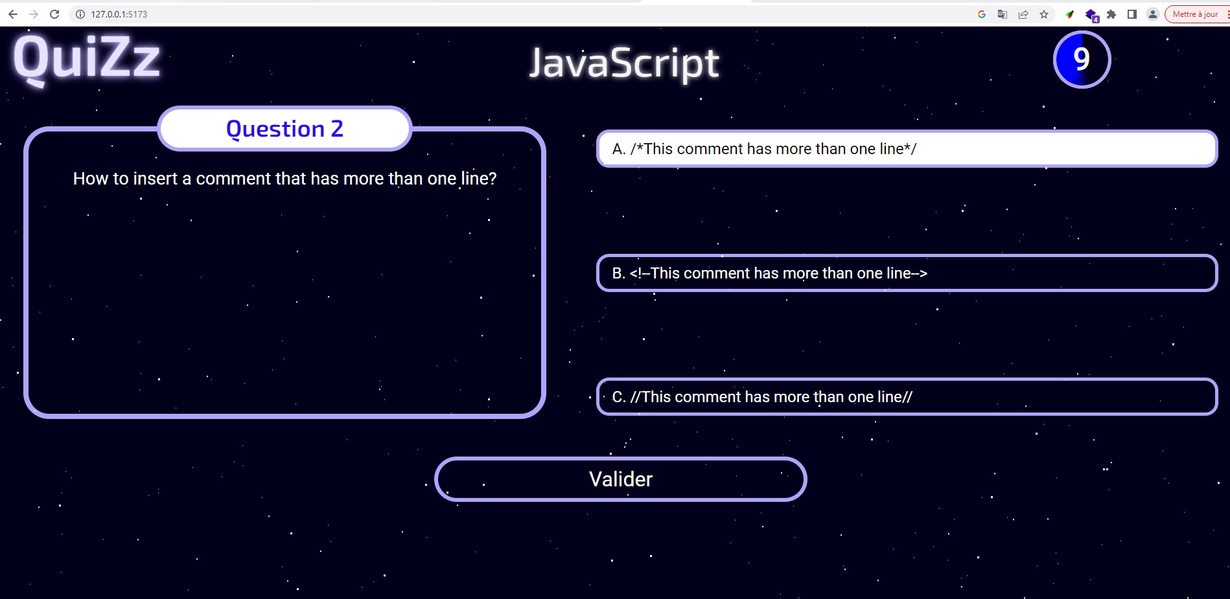
Task: Expand the Google search shortcut icon
Action: 982,13
